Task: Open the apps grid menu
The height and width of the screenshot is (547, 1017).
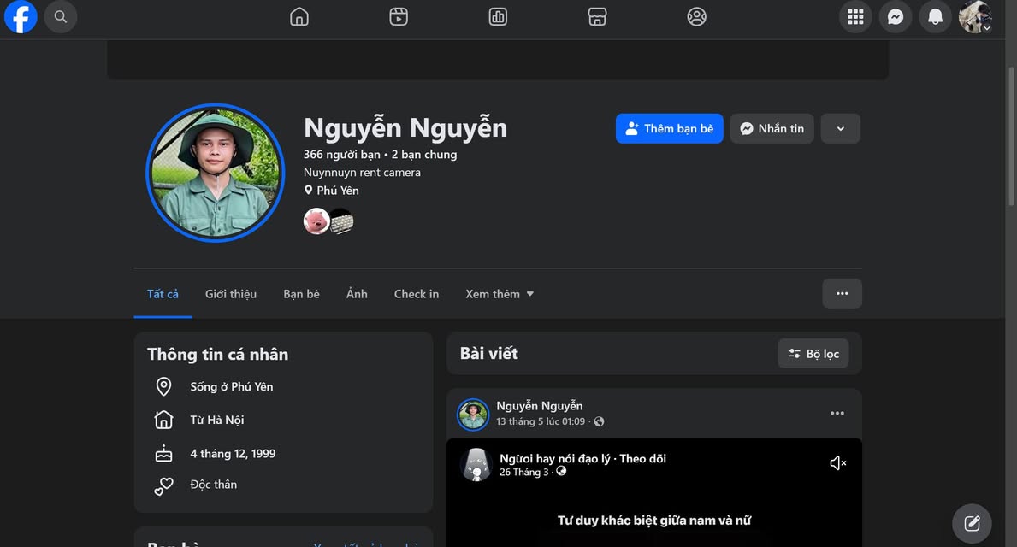Action: pyautogui.click(x=855, y=17)
